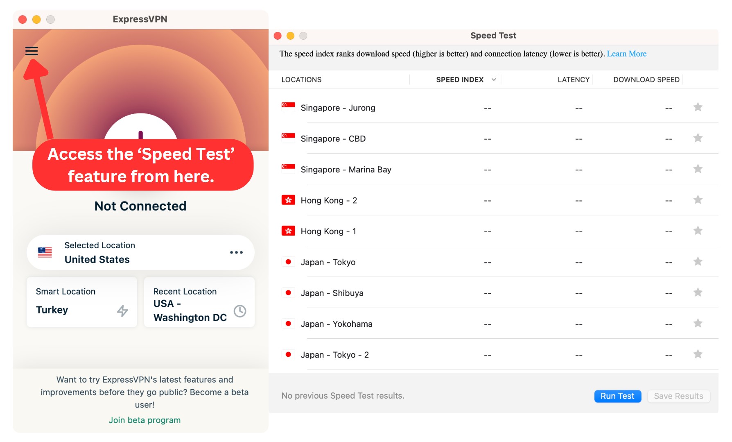Click the Japan - Shibuya flag icon
The width and height of the screenshot is (732, 442).
pyautogui.click(x=288, y=292)
